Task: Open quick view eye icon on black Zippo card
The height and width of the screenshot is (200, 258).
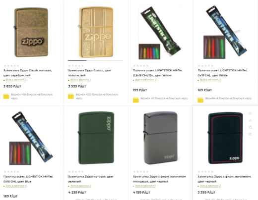Action: [250, 134]
